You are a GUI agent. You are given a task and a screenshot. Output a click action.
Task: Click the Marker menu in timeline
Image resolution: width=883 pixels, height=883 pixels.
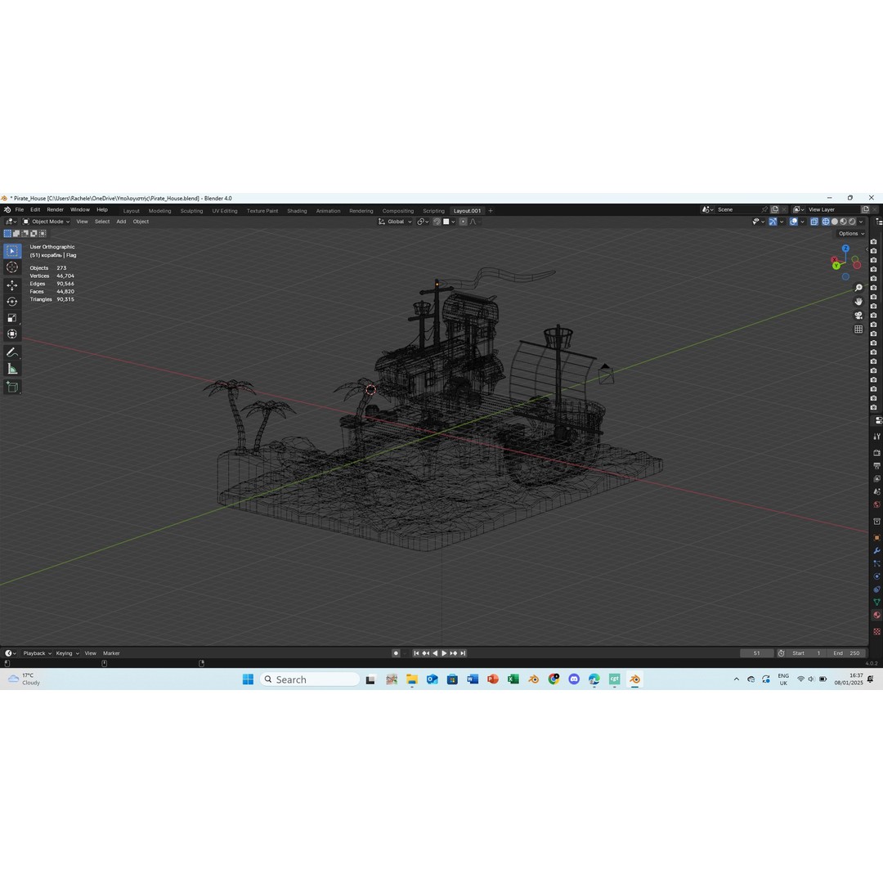111,653
